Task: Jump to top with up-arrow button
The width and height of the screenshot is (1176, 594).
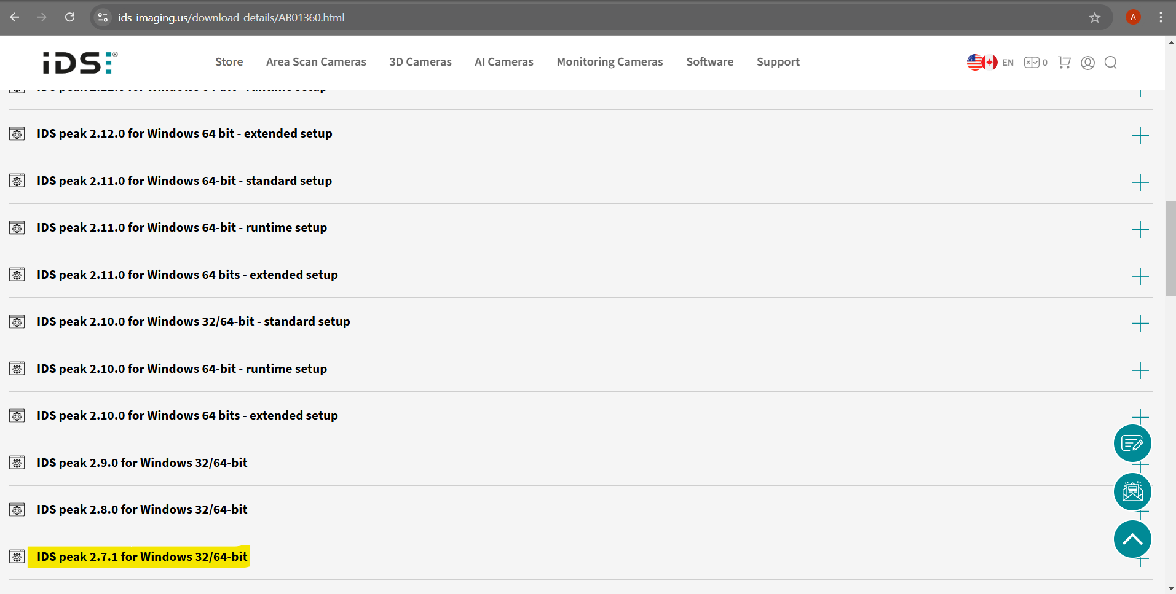Action: (1132, 539)
